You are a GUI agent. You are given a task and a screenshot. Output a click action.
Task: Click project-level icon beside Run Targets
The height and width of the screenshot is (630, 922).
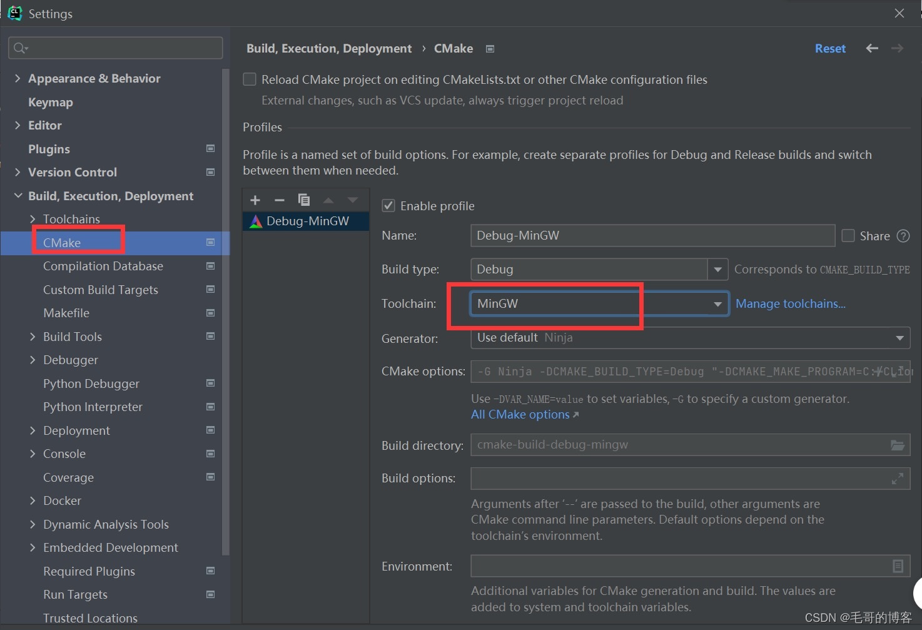211,594
